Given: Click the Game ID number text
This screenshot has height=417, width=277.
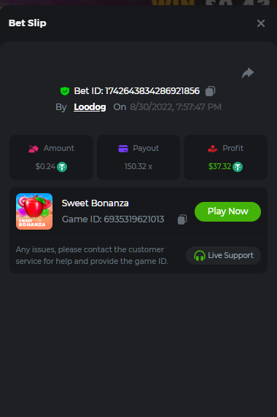Looking at the screenshot, I should click(134, 219).
